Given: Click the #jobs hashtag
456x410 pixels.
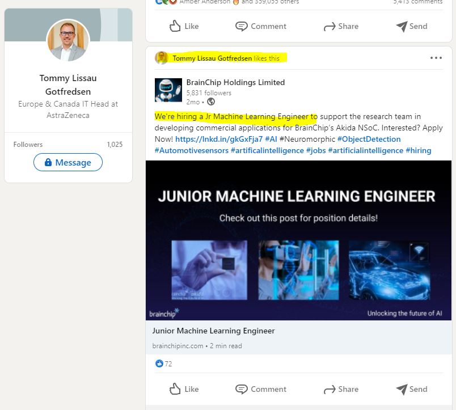Looking at the screenshot, I should point(316,150).
